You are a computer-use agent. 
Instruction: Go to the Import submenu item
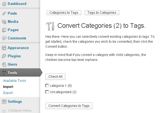[x=8, y=87]
